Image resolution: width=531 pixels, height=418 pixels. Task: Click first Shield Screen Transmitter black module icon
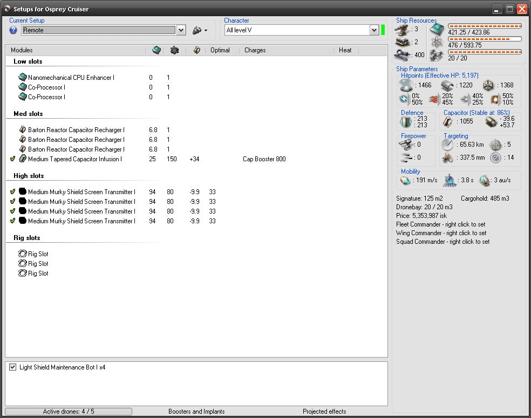23,191
